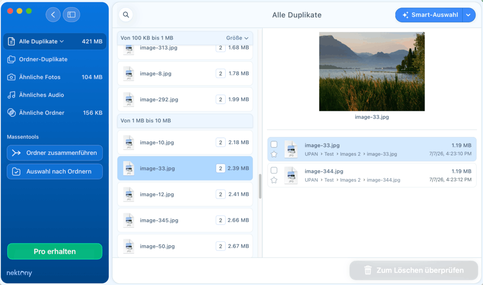Click the back arrow button
Screen dimensions: 483x285
tap(53, 14)
